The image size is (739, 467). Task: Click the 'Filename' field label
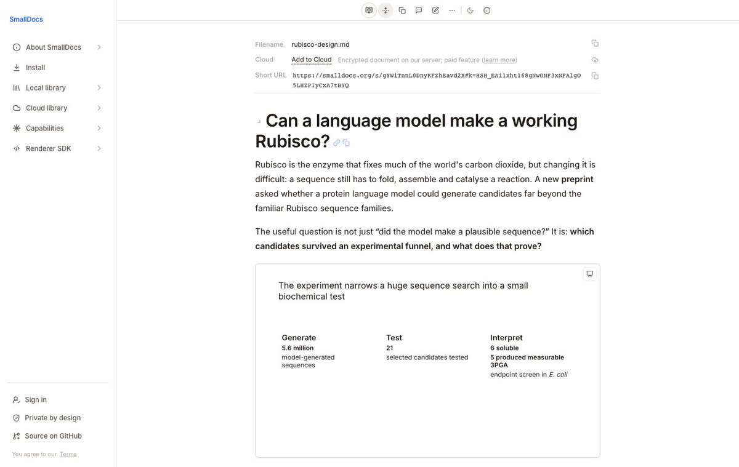[x=269, y=44]
